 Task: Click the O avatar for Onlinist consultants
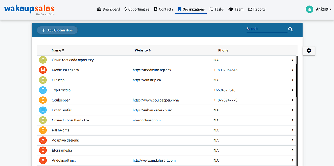(x=43, y=120)
